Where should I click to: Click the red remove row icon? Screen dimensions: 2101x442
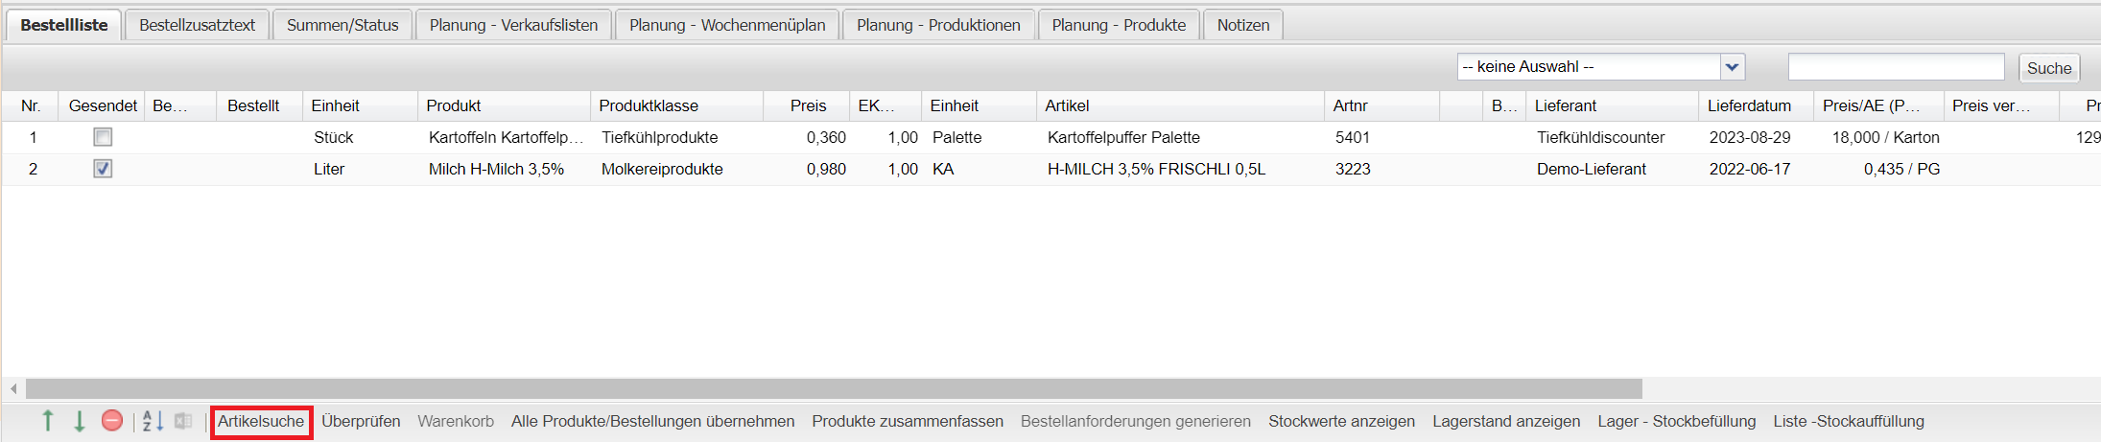(x=112, y=421)
